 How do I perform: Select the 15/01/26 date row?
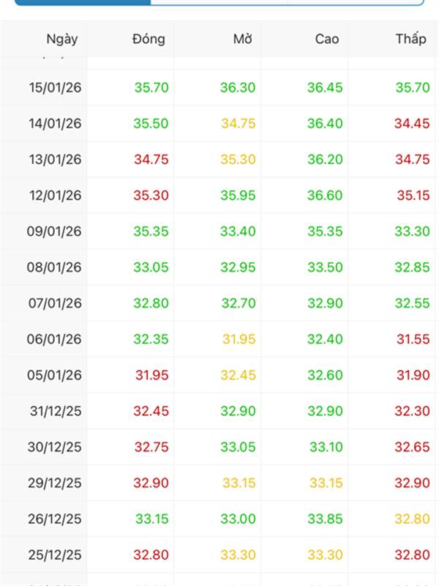55,88
